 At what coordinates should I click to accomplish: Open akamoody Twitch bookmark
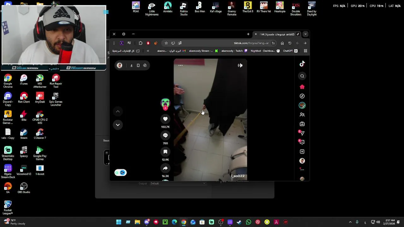pyautogui.click(x=234, y=51)
